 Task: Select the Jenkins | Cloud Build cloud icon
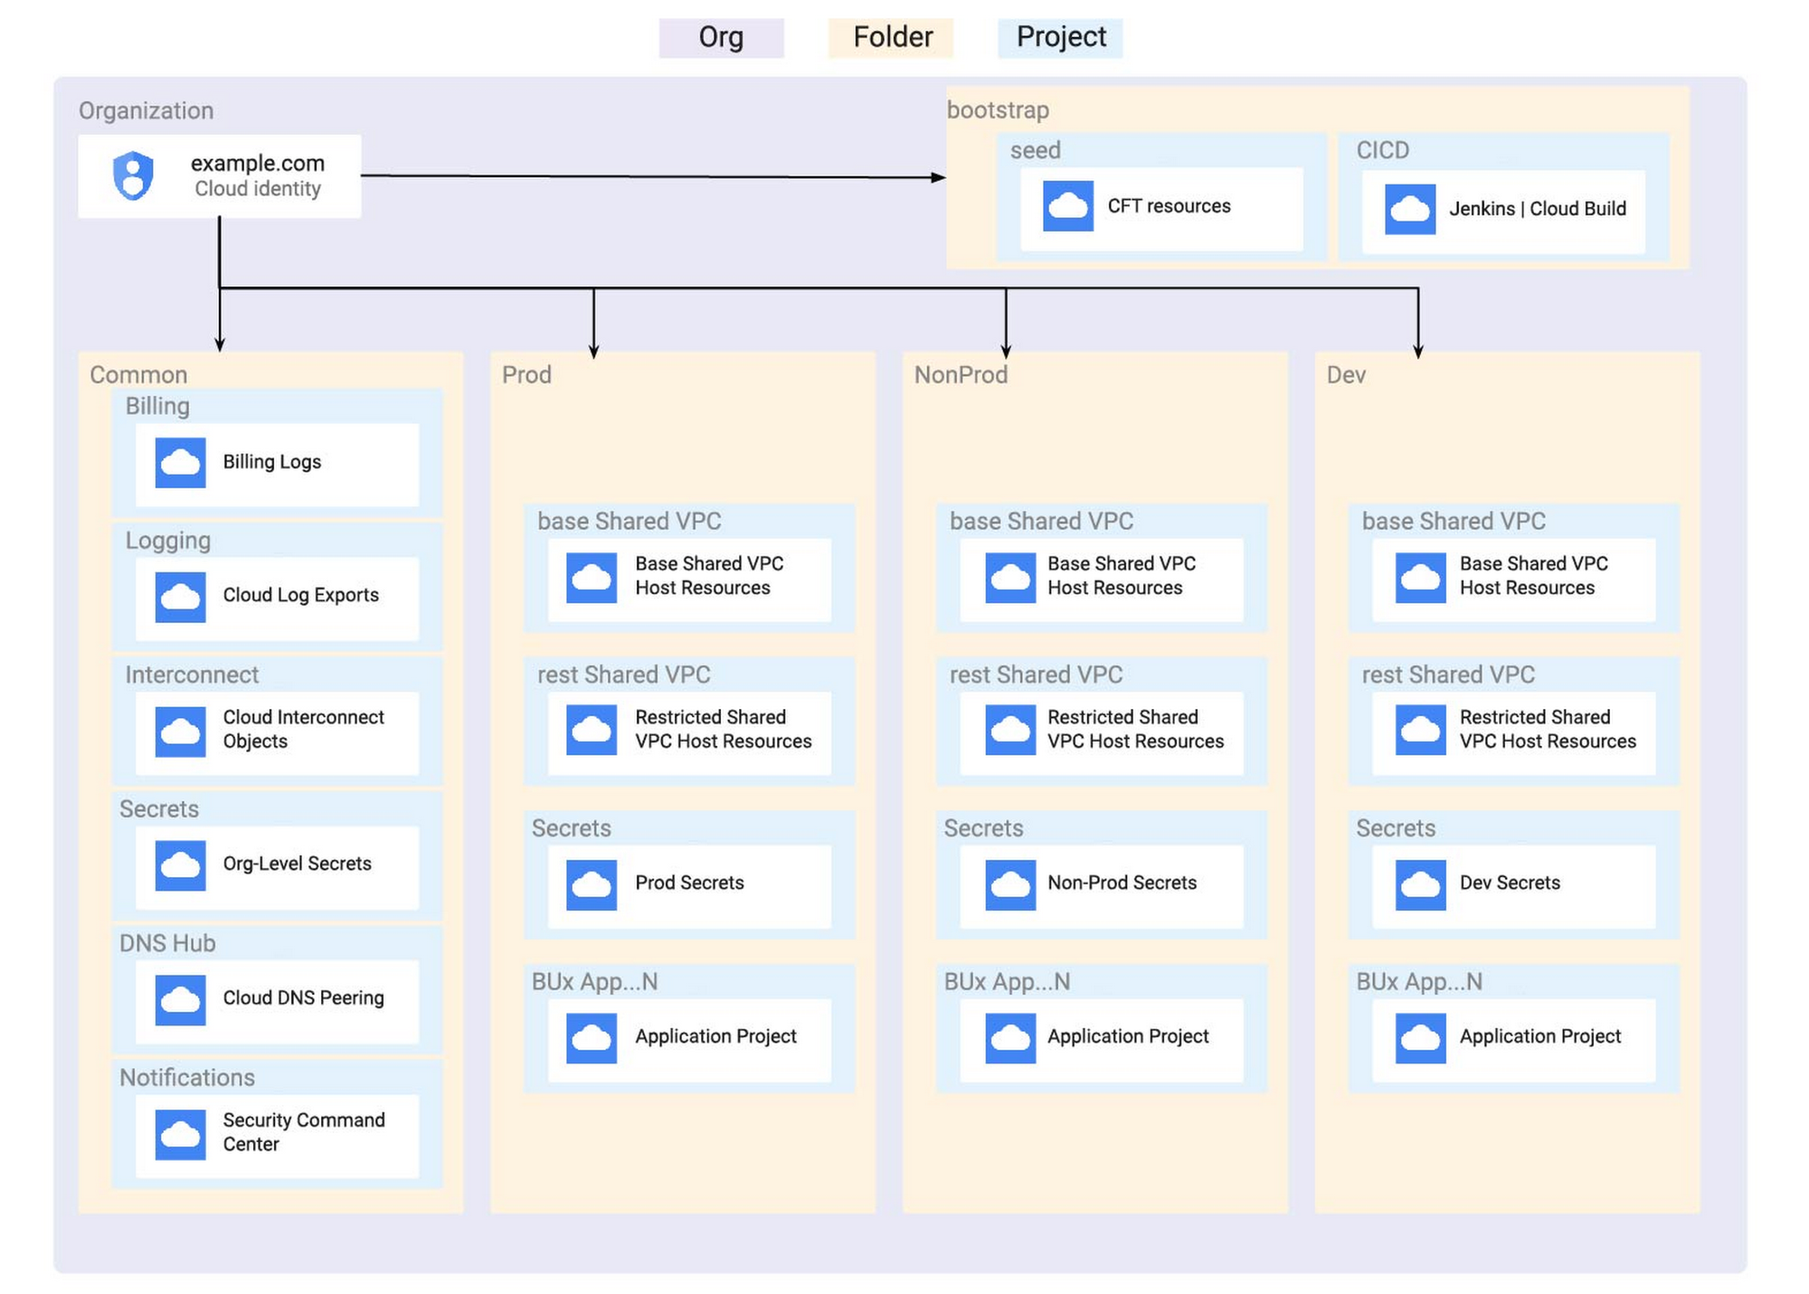coord(1408,208)
